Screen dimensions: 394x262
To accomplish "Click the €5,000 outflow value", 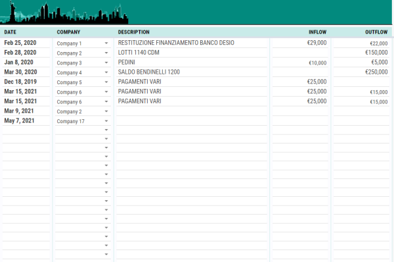I will [380, 63].
